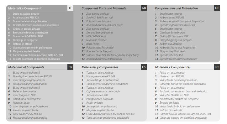The width and height of the screenshot is (227, 124).
Task: Select Bonded Ferrite Magnet entry
Action: pos(99,51)
